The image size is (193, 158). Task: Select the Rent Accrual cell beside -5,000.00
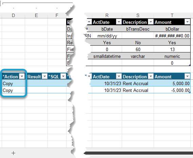tap(138, 90)
